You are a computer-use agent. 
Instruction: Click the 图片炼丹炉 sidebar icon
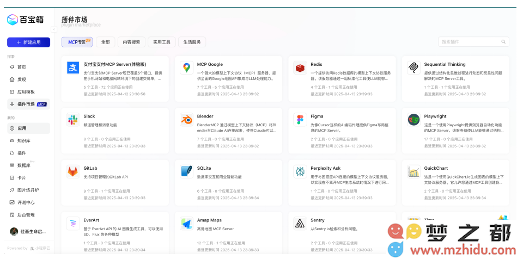pos(12,190)
